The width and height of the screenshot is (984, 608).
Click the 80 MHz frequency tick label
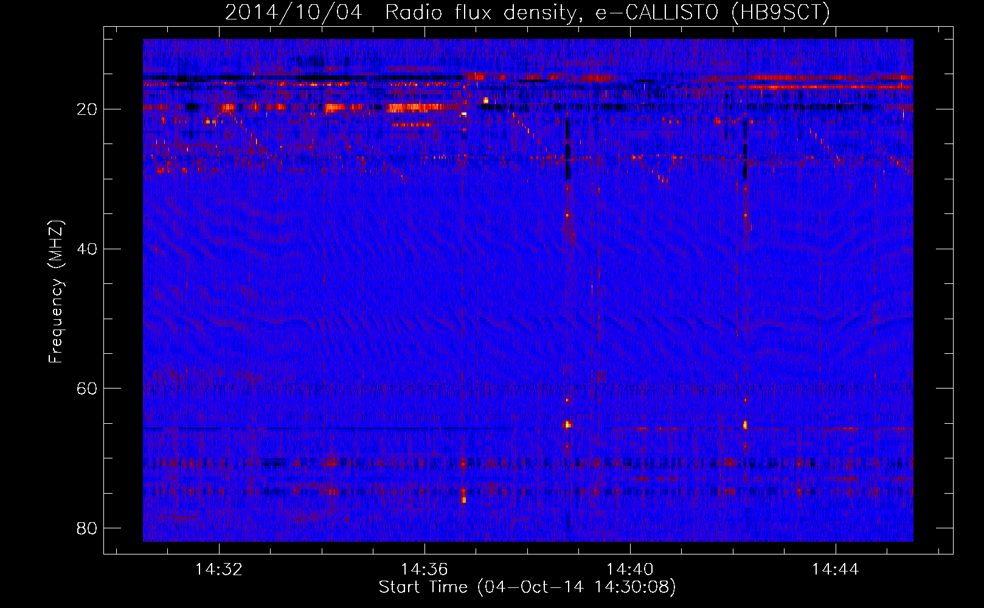point(87,528)
